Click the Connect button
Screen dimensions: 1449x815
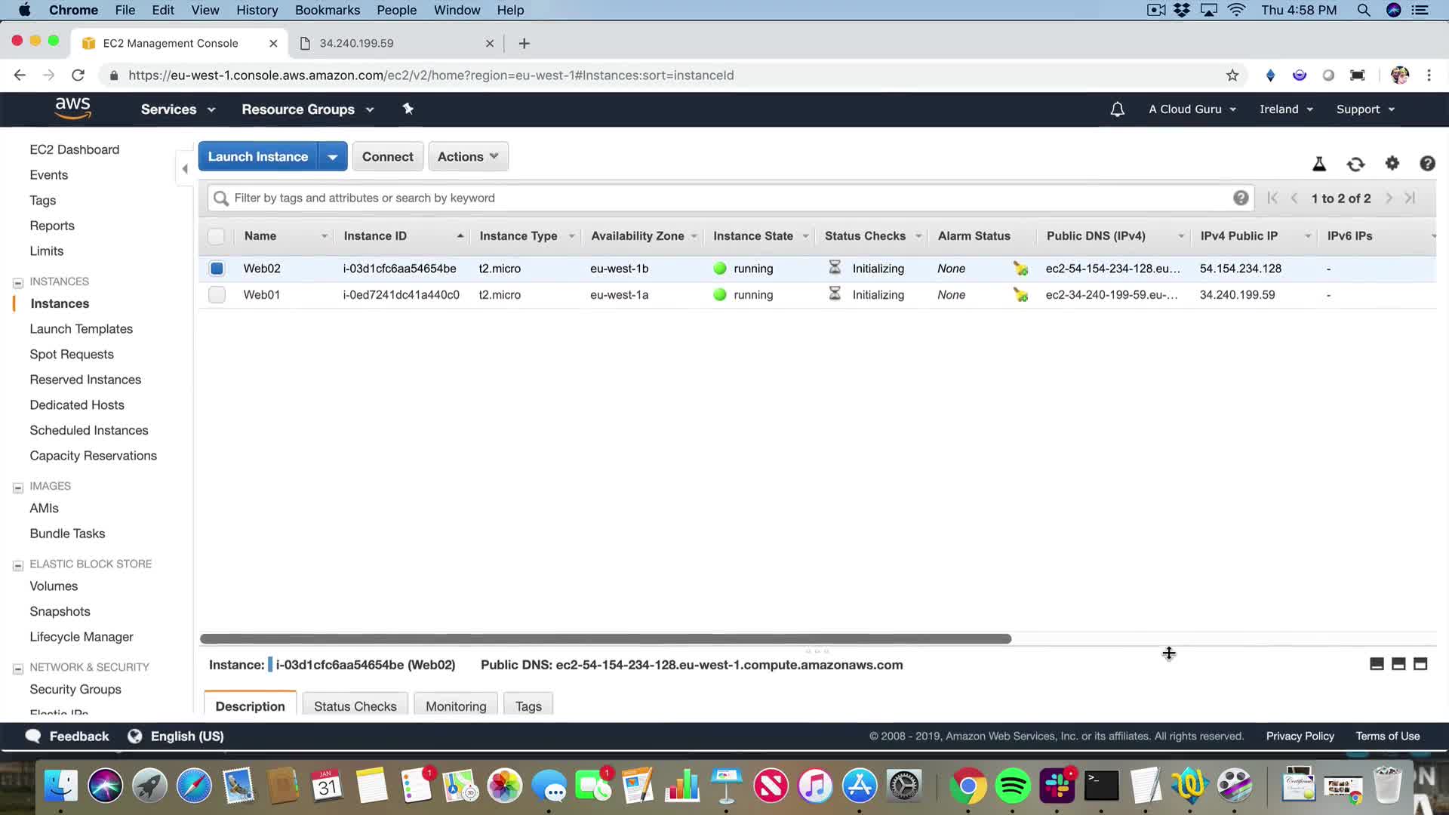point(387,157)
